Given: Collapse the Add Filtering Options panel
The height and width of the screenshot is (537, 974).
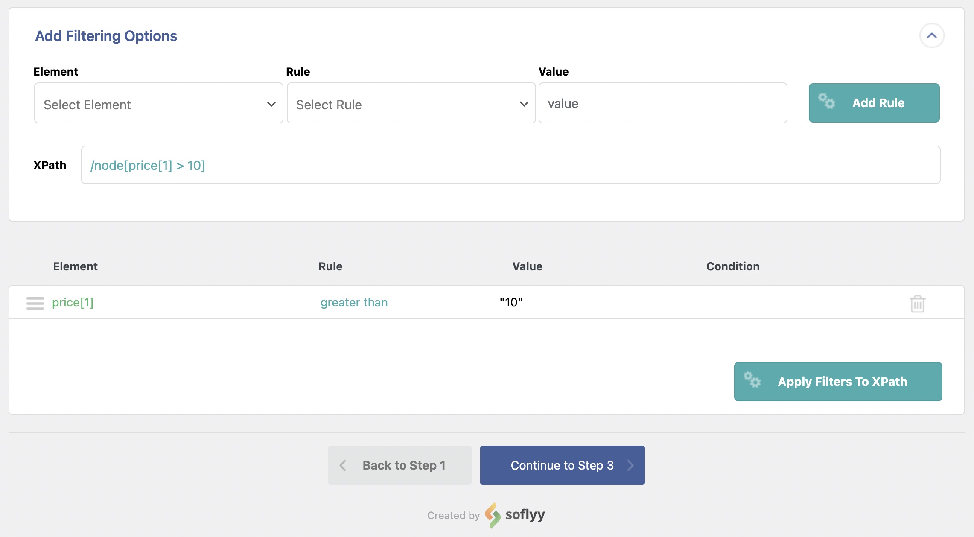Looking at the screenshot, I should pyautogui.click(x=932, y=36).
